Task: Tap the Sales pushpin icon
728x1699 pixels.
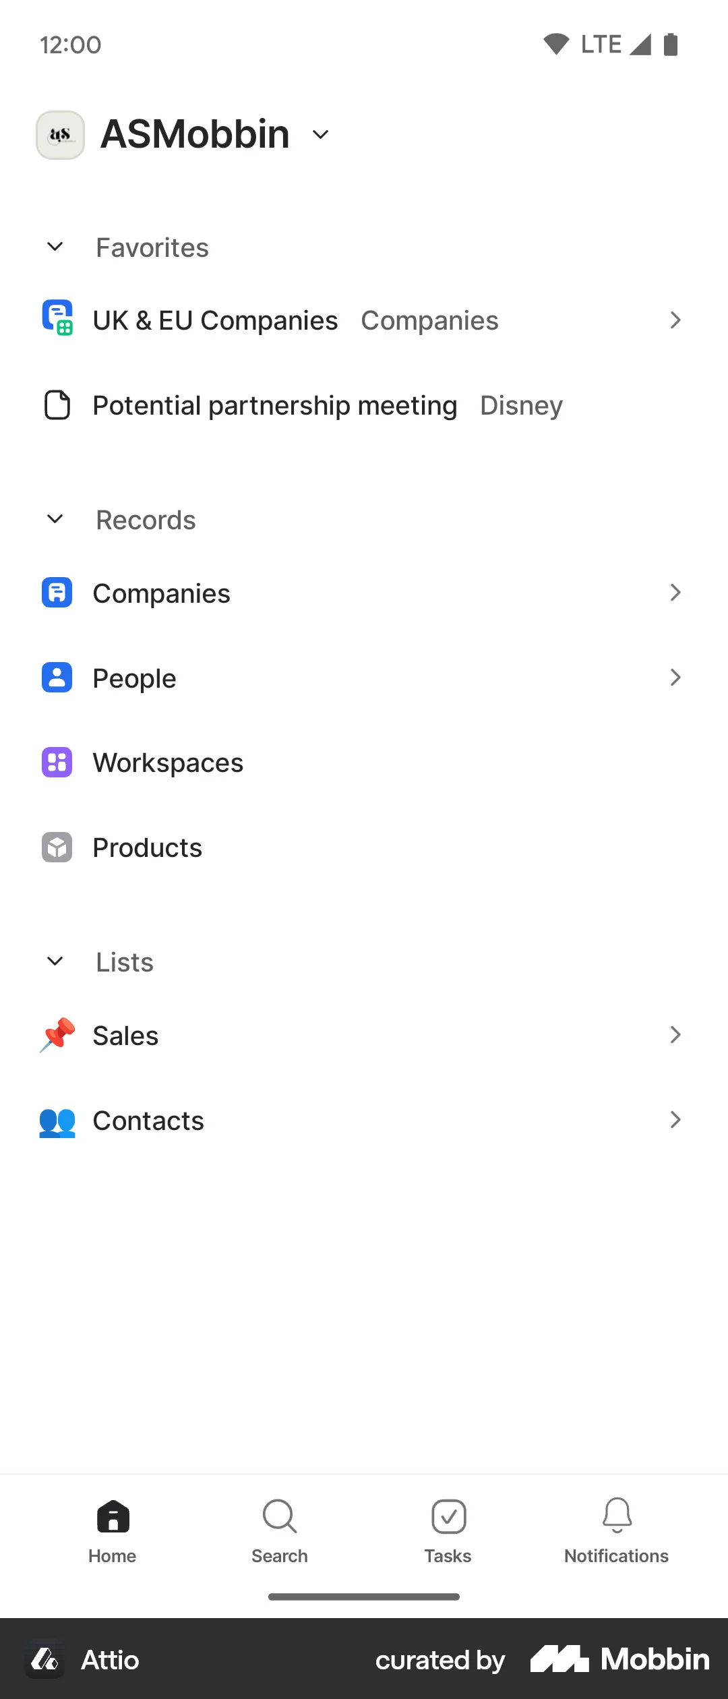Action: (x=57, y=1035)
